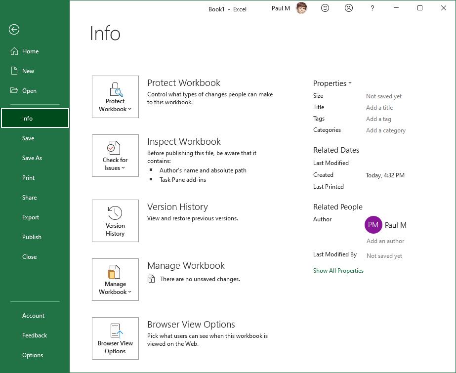Screen dimensions: 456x373
Task: Click the small document icon beside unsaved changes text
Action: (151, 279)
